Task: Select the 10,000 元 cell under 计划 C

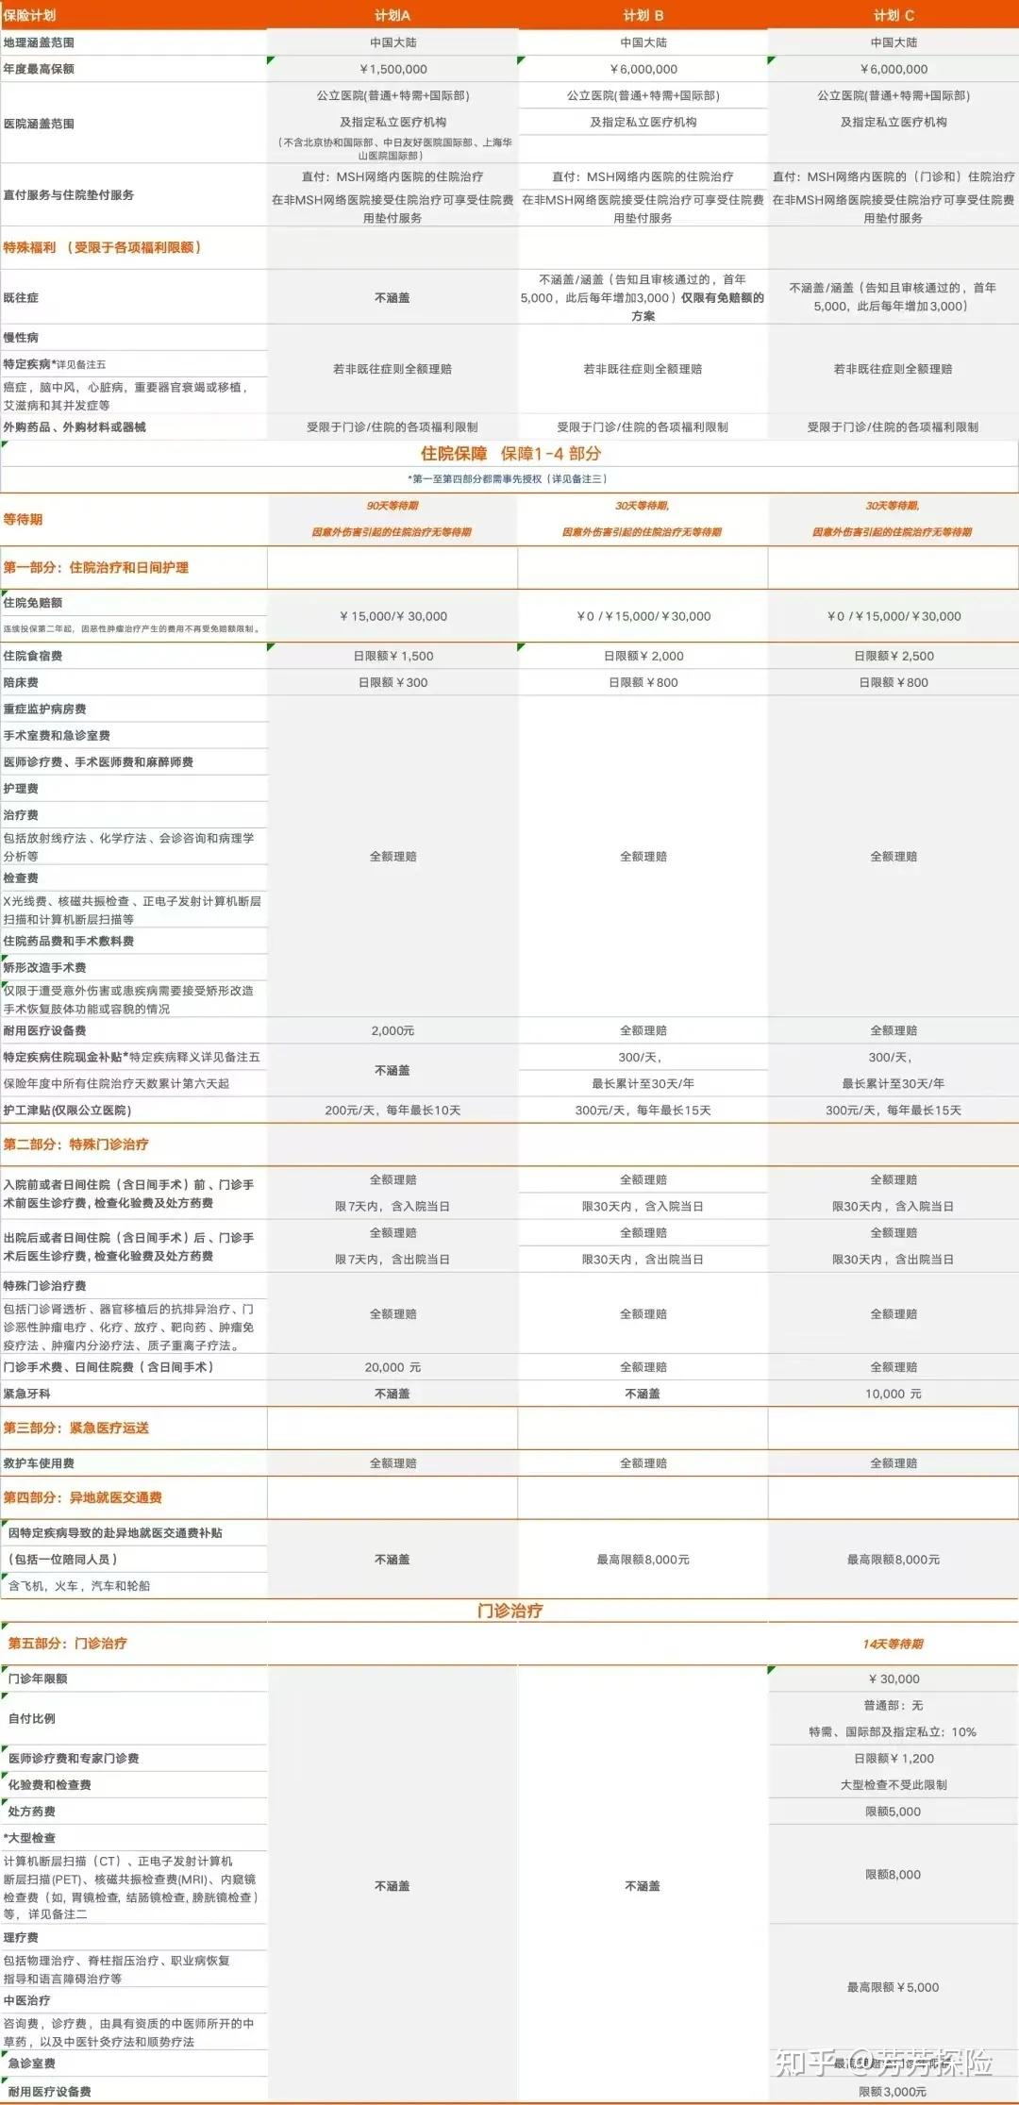Action: 894,1393
